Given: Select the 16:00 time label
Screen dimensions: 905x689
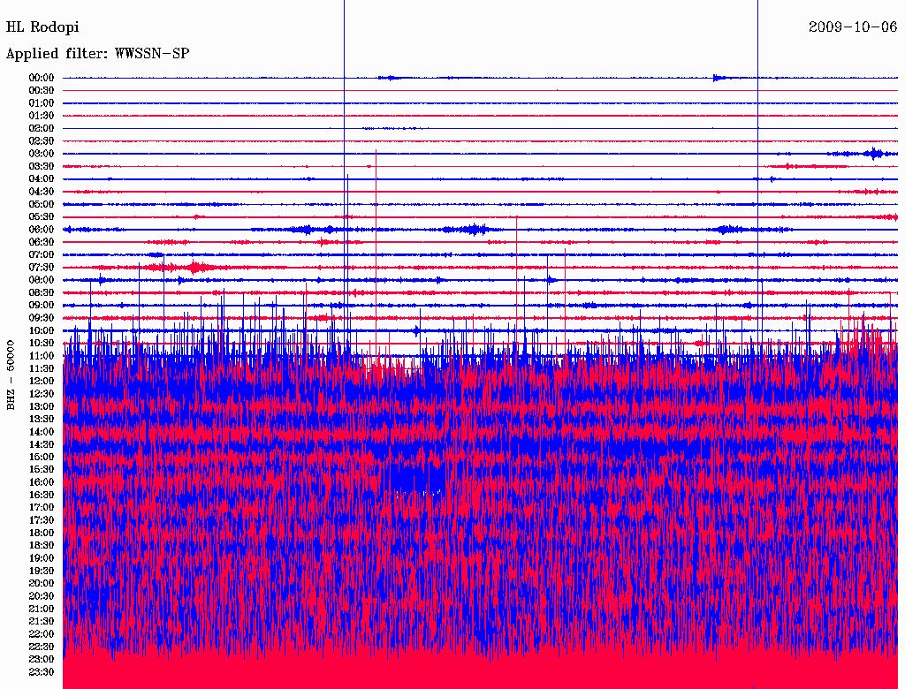Looking at the screenshot, I should [42, 482].
